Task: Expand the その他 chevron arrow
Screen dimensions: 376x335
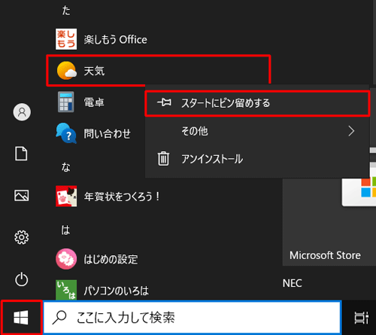Action: [x=351, y=131]
